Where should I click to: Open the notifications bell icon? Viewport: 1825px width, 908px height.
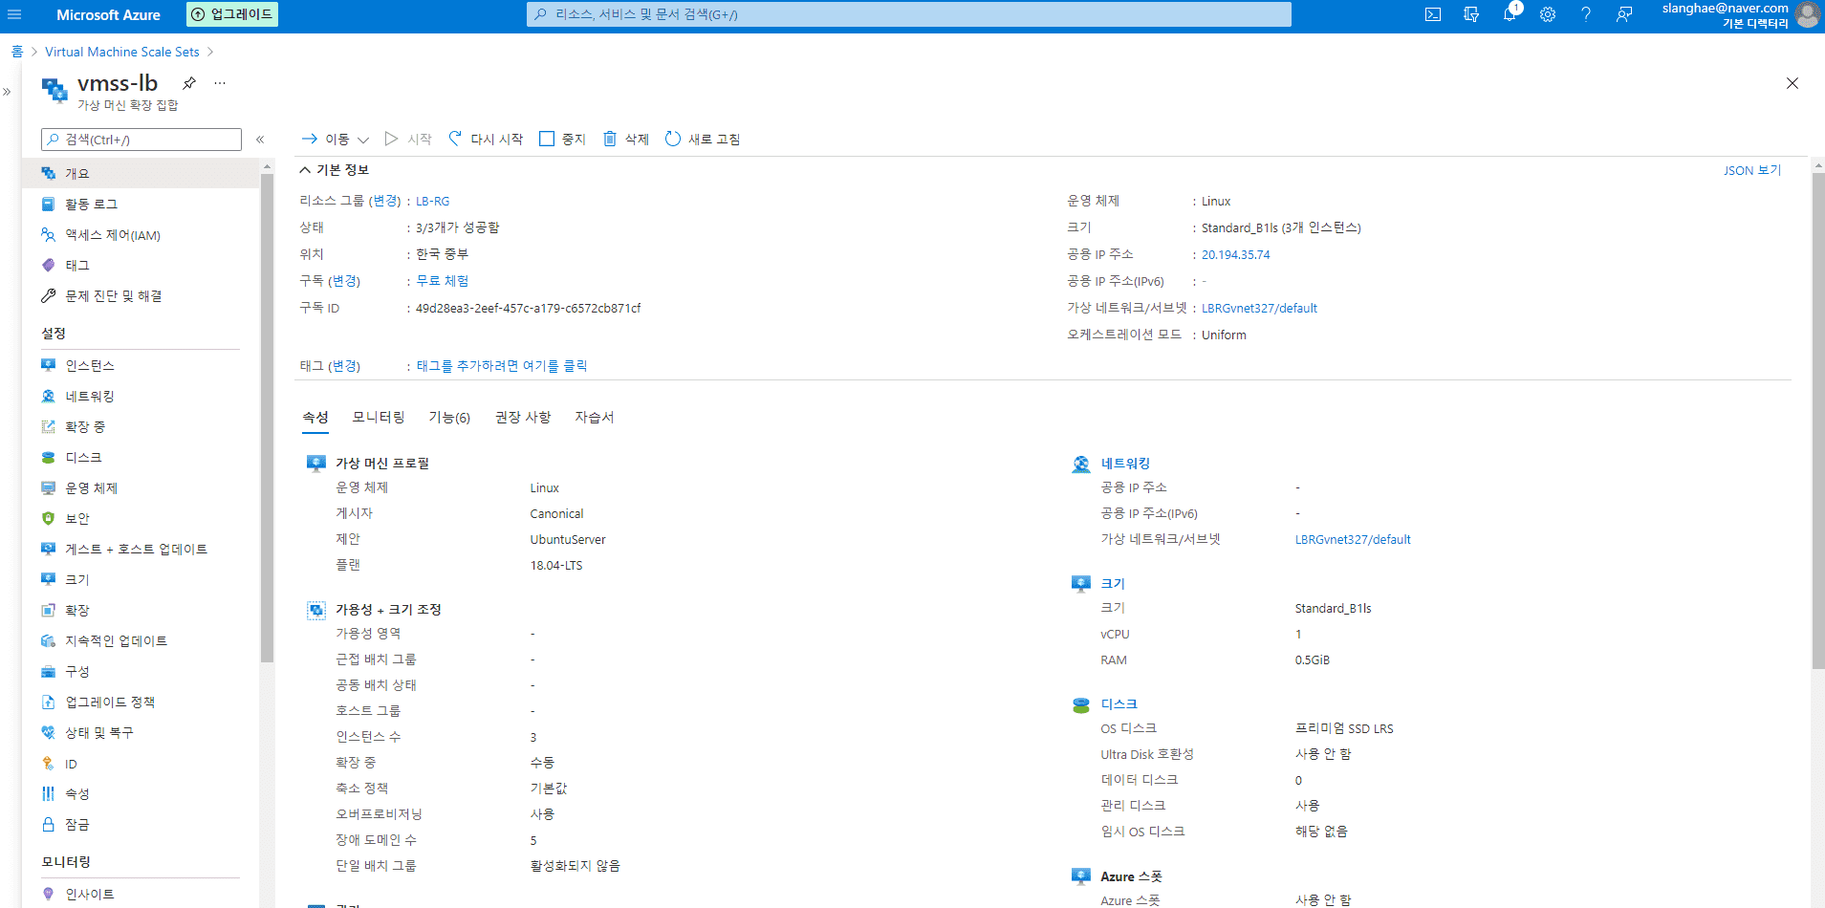[x=1510, y=14]
